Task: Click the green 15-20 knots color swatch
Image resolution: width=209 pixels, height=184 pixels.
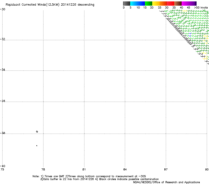Action: (x=149, y=3)
